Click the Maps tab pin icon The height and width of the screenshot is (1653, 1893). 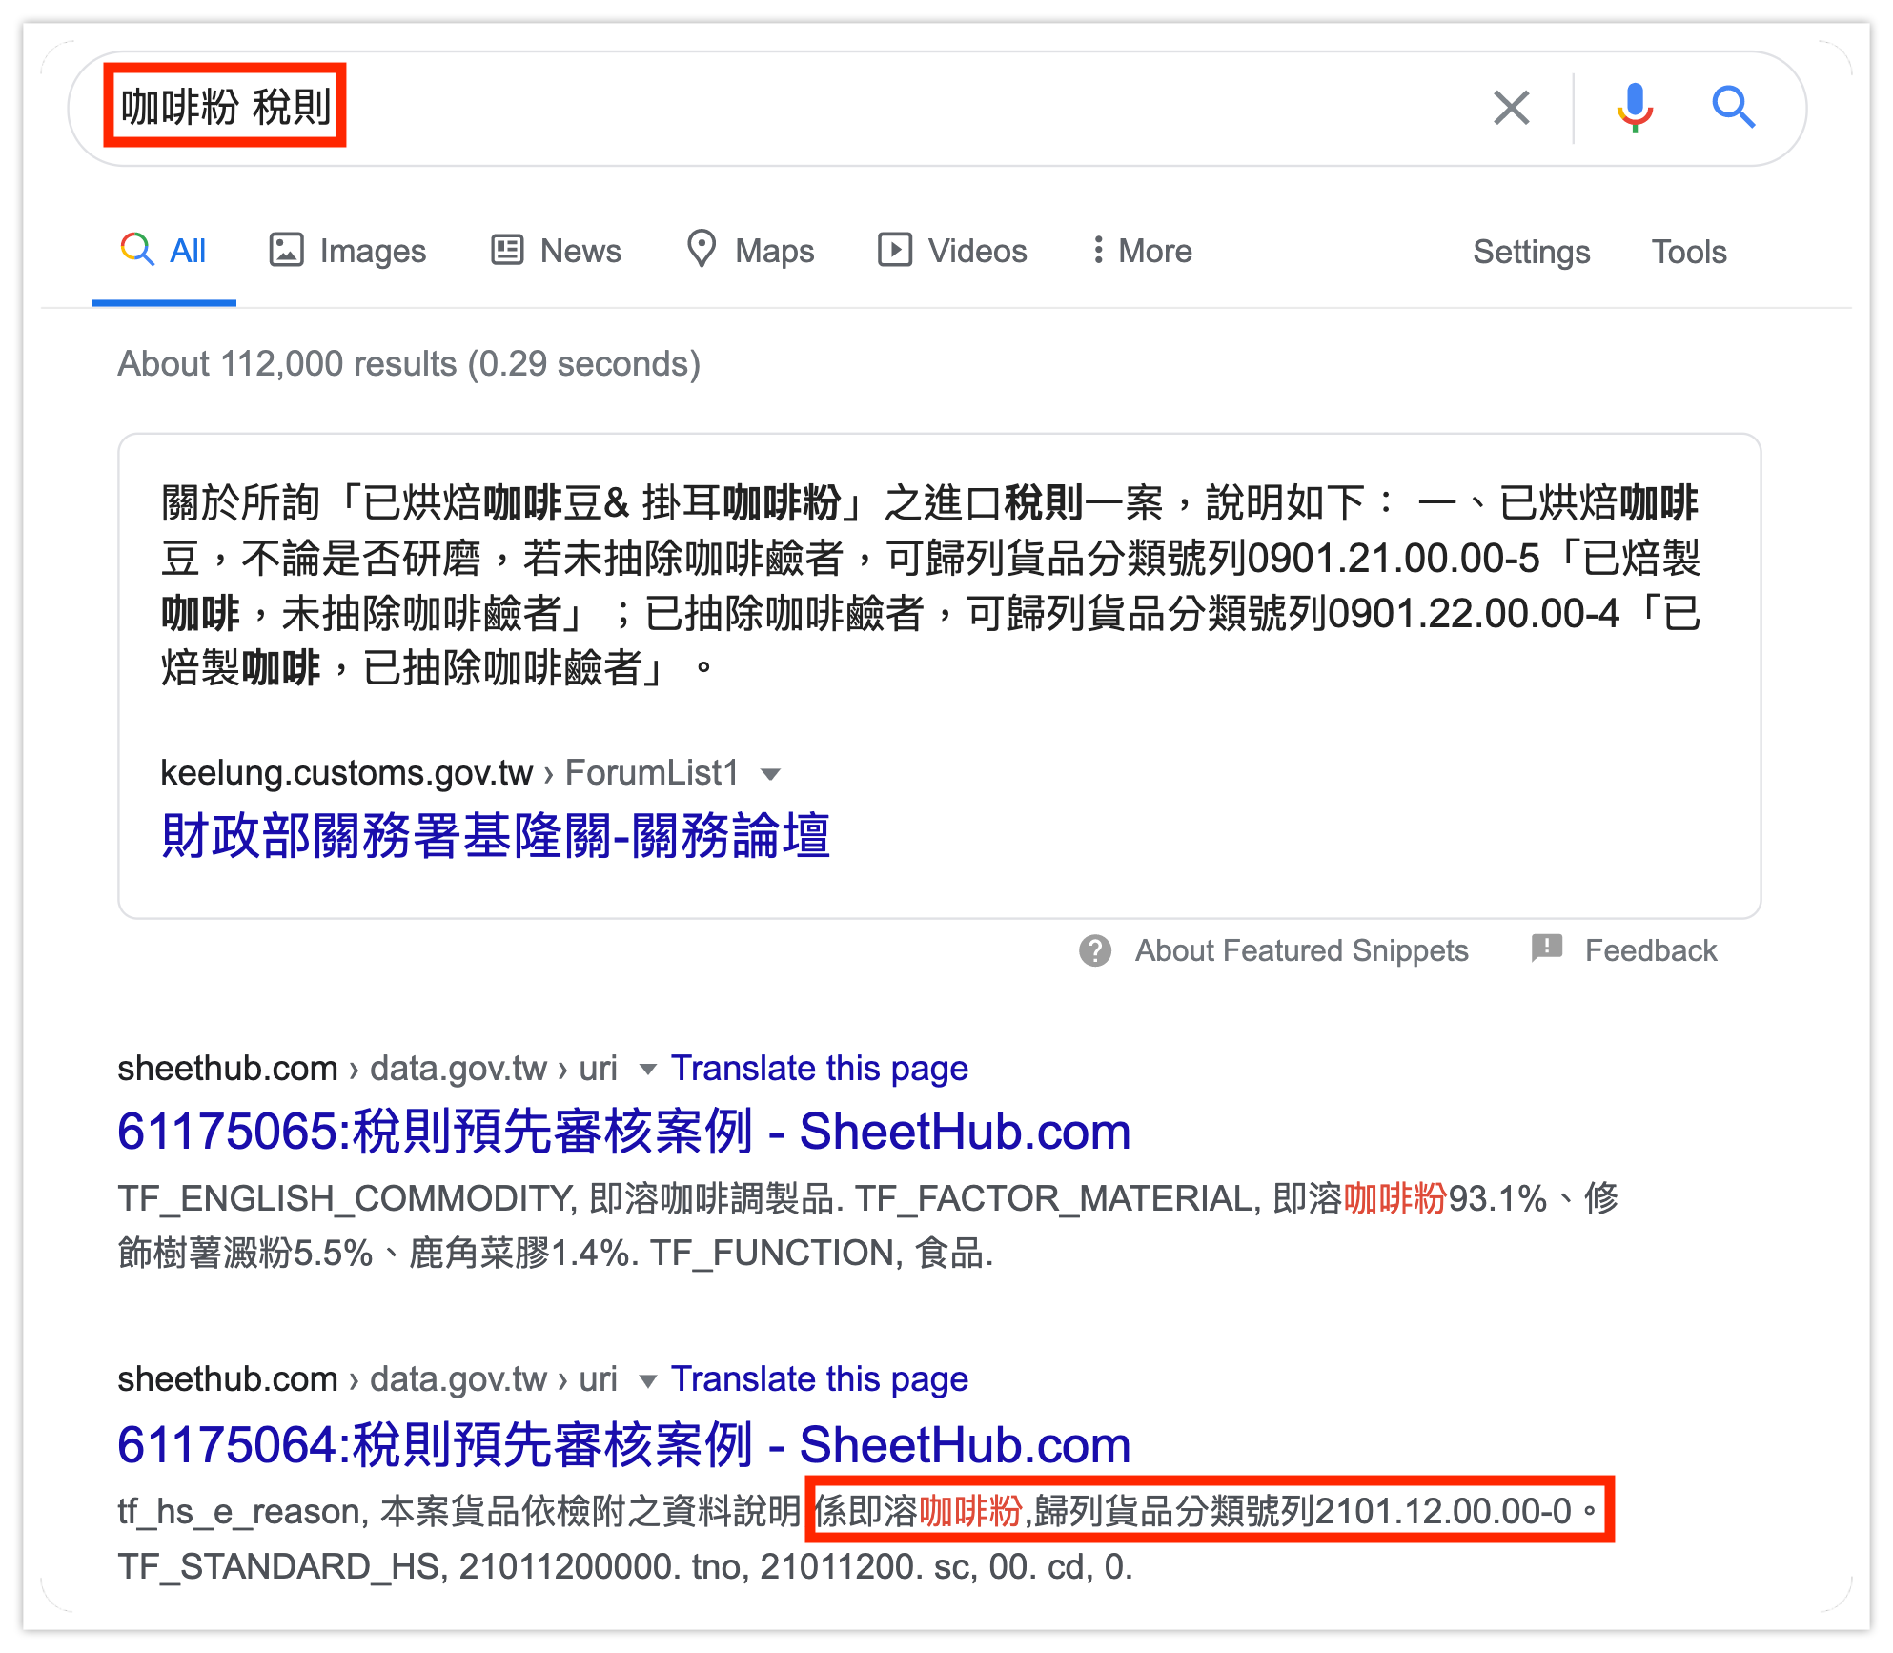coord(702,250)
